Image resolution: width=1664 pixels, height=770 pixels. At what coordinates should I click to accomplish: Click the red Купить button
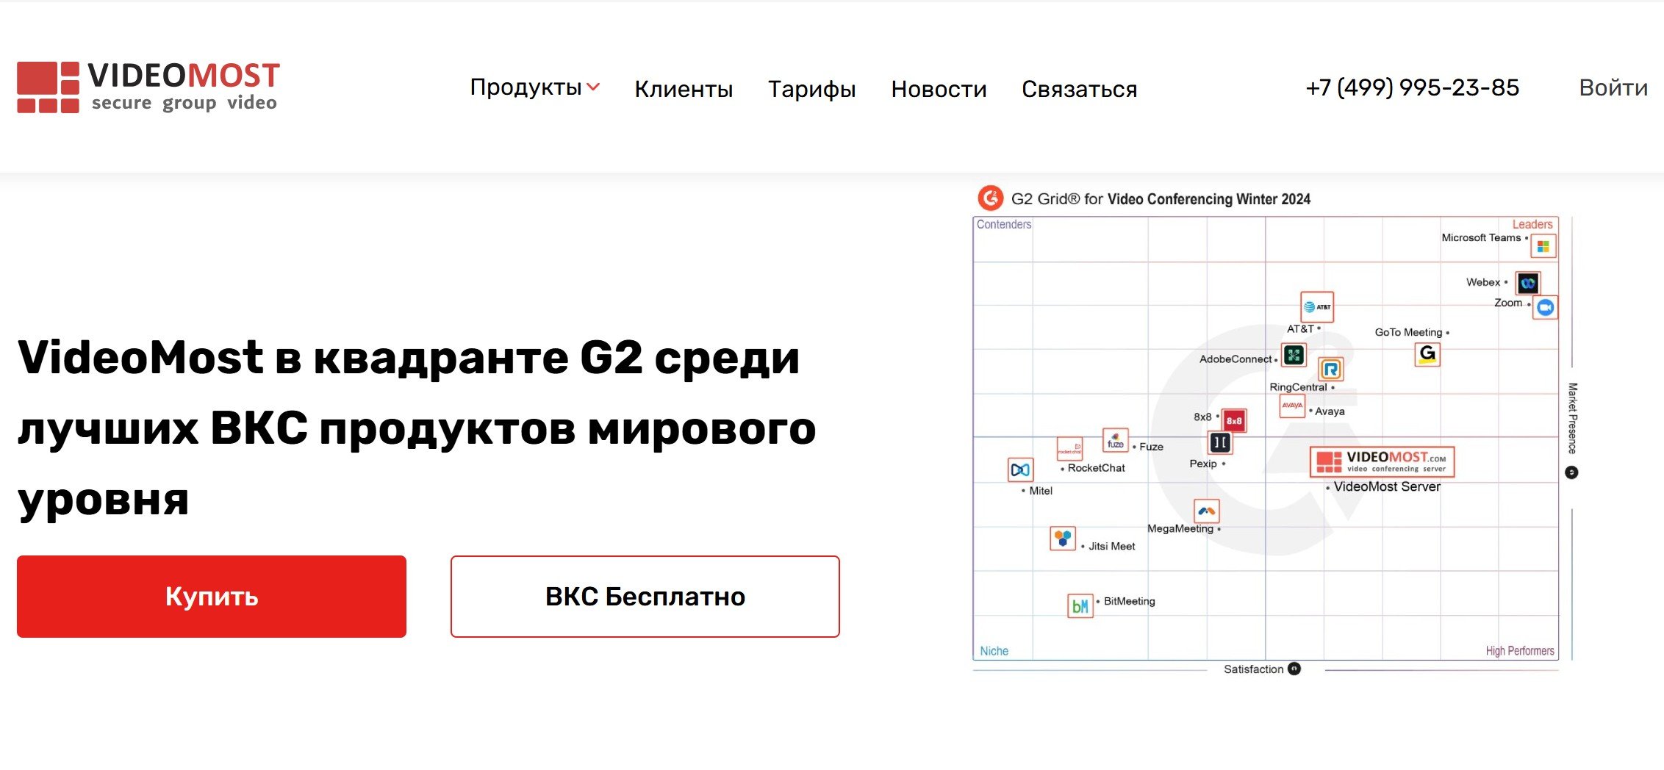(x=212, y=597)
